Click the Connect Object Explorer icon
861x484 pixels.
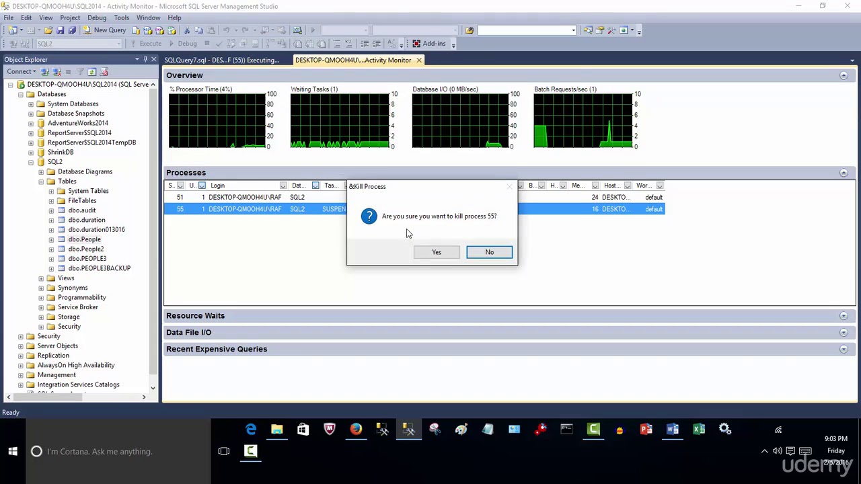45,72
